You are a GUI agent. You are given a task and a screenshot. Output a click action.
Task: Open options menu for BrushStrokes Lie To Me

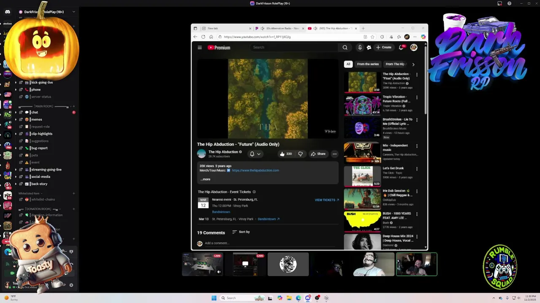417,120
